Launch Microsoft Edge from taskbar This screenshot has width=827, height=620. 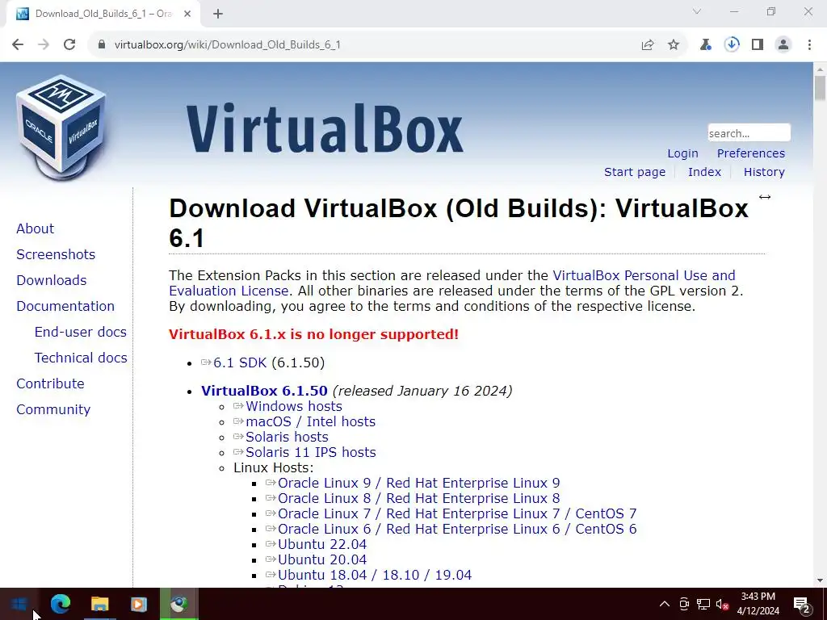(60, 604)
